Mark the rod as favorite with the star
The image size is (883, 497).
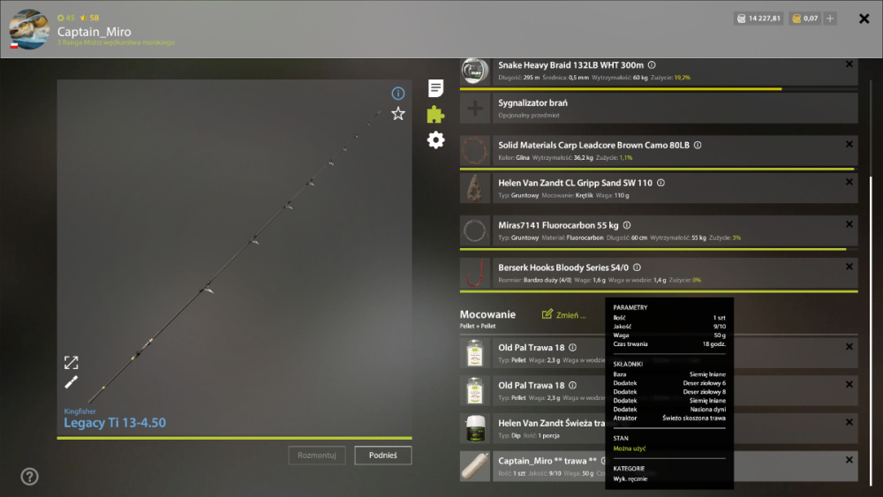[398, 114]
